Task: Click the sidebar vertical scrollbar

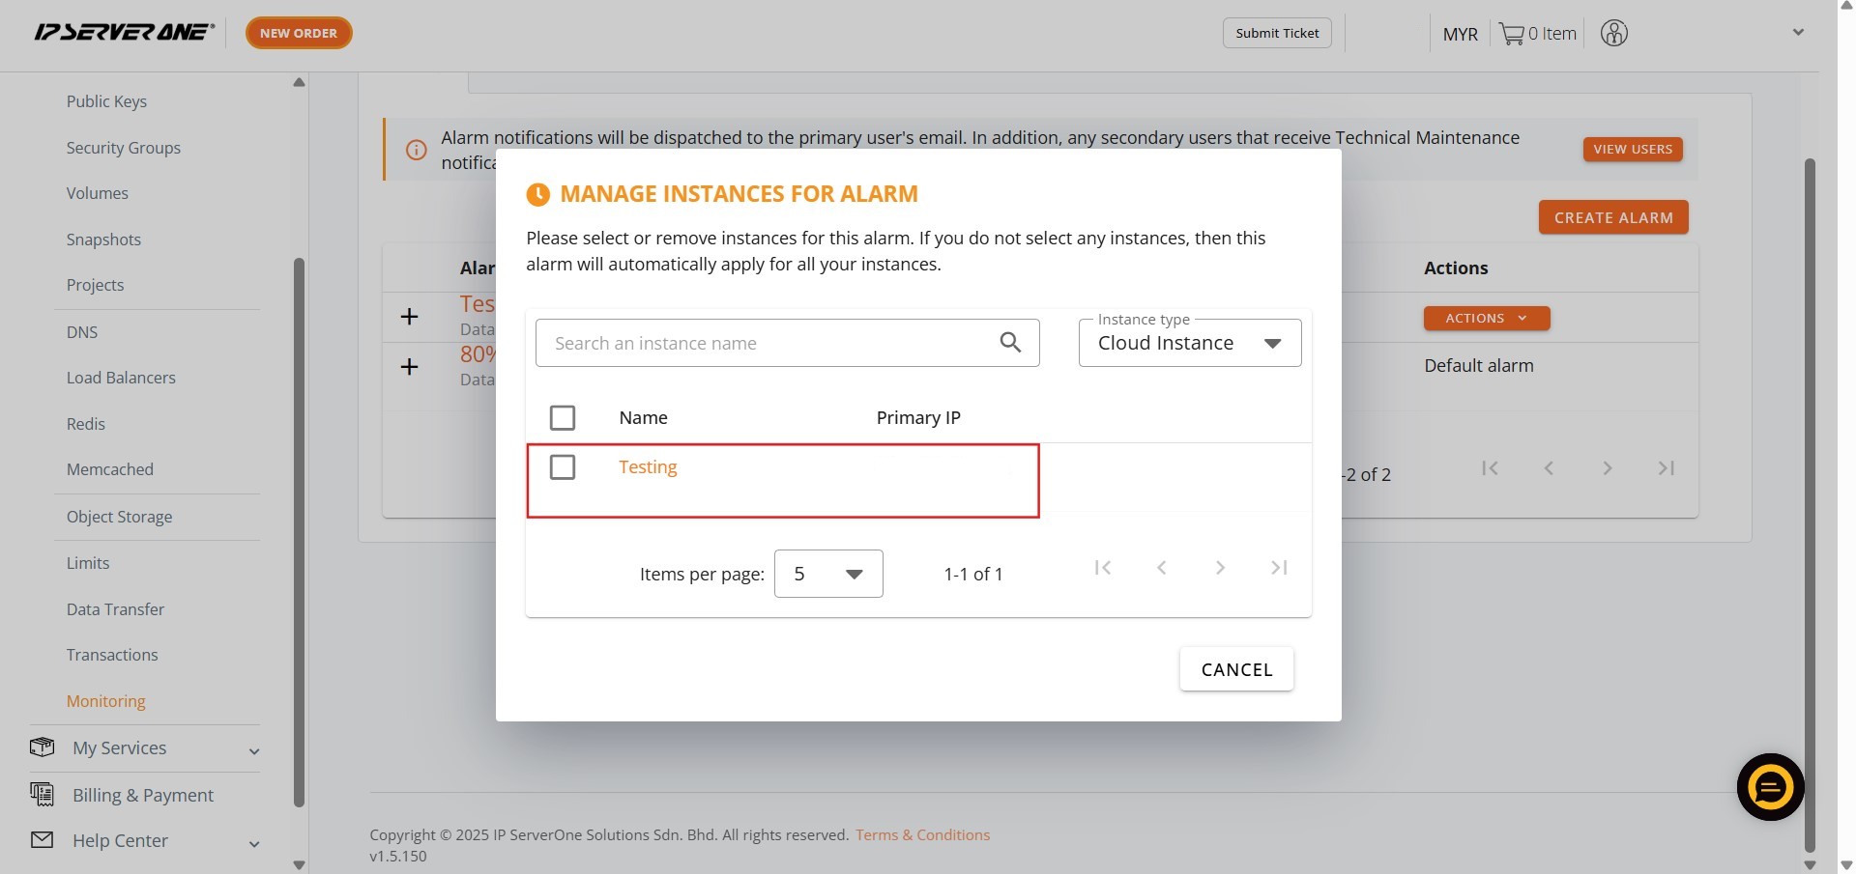Action: coord(299,531)
